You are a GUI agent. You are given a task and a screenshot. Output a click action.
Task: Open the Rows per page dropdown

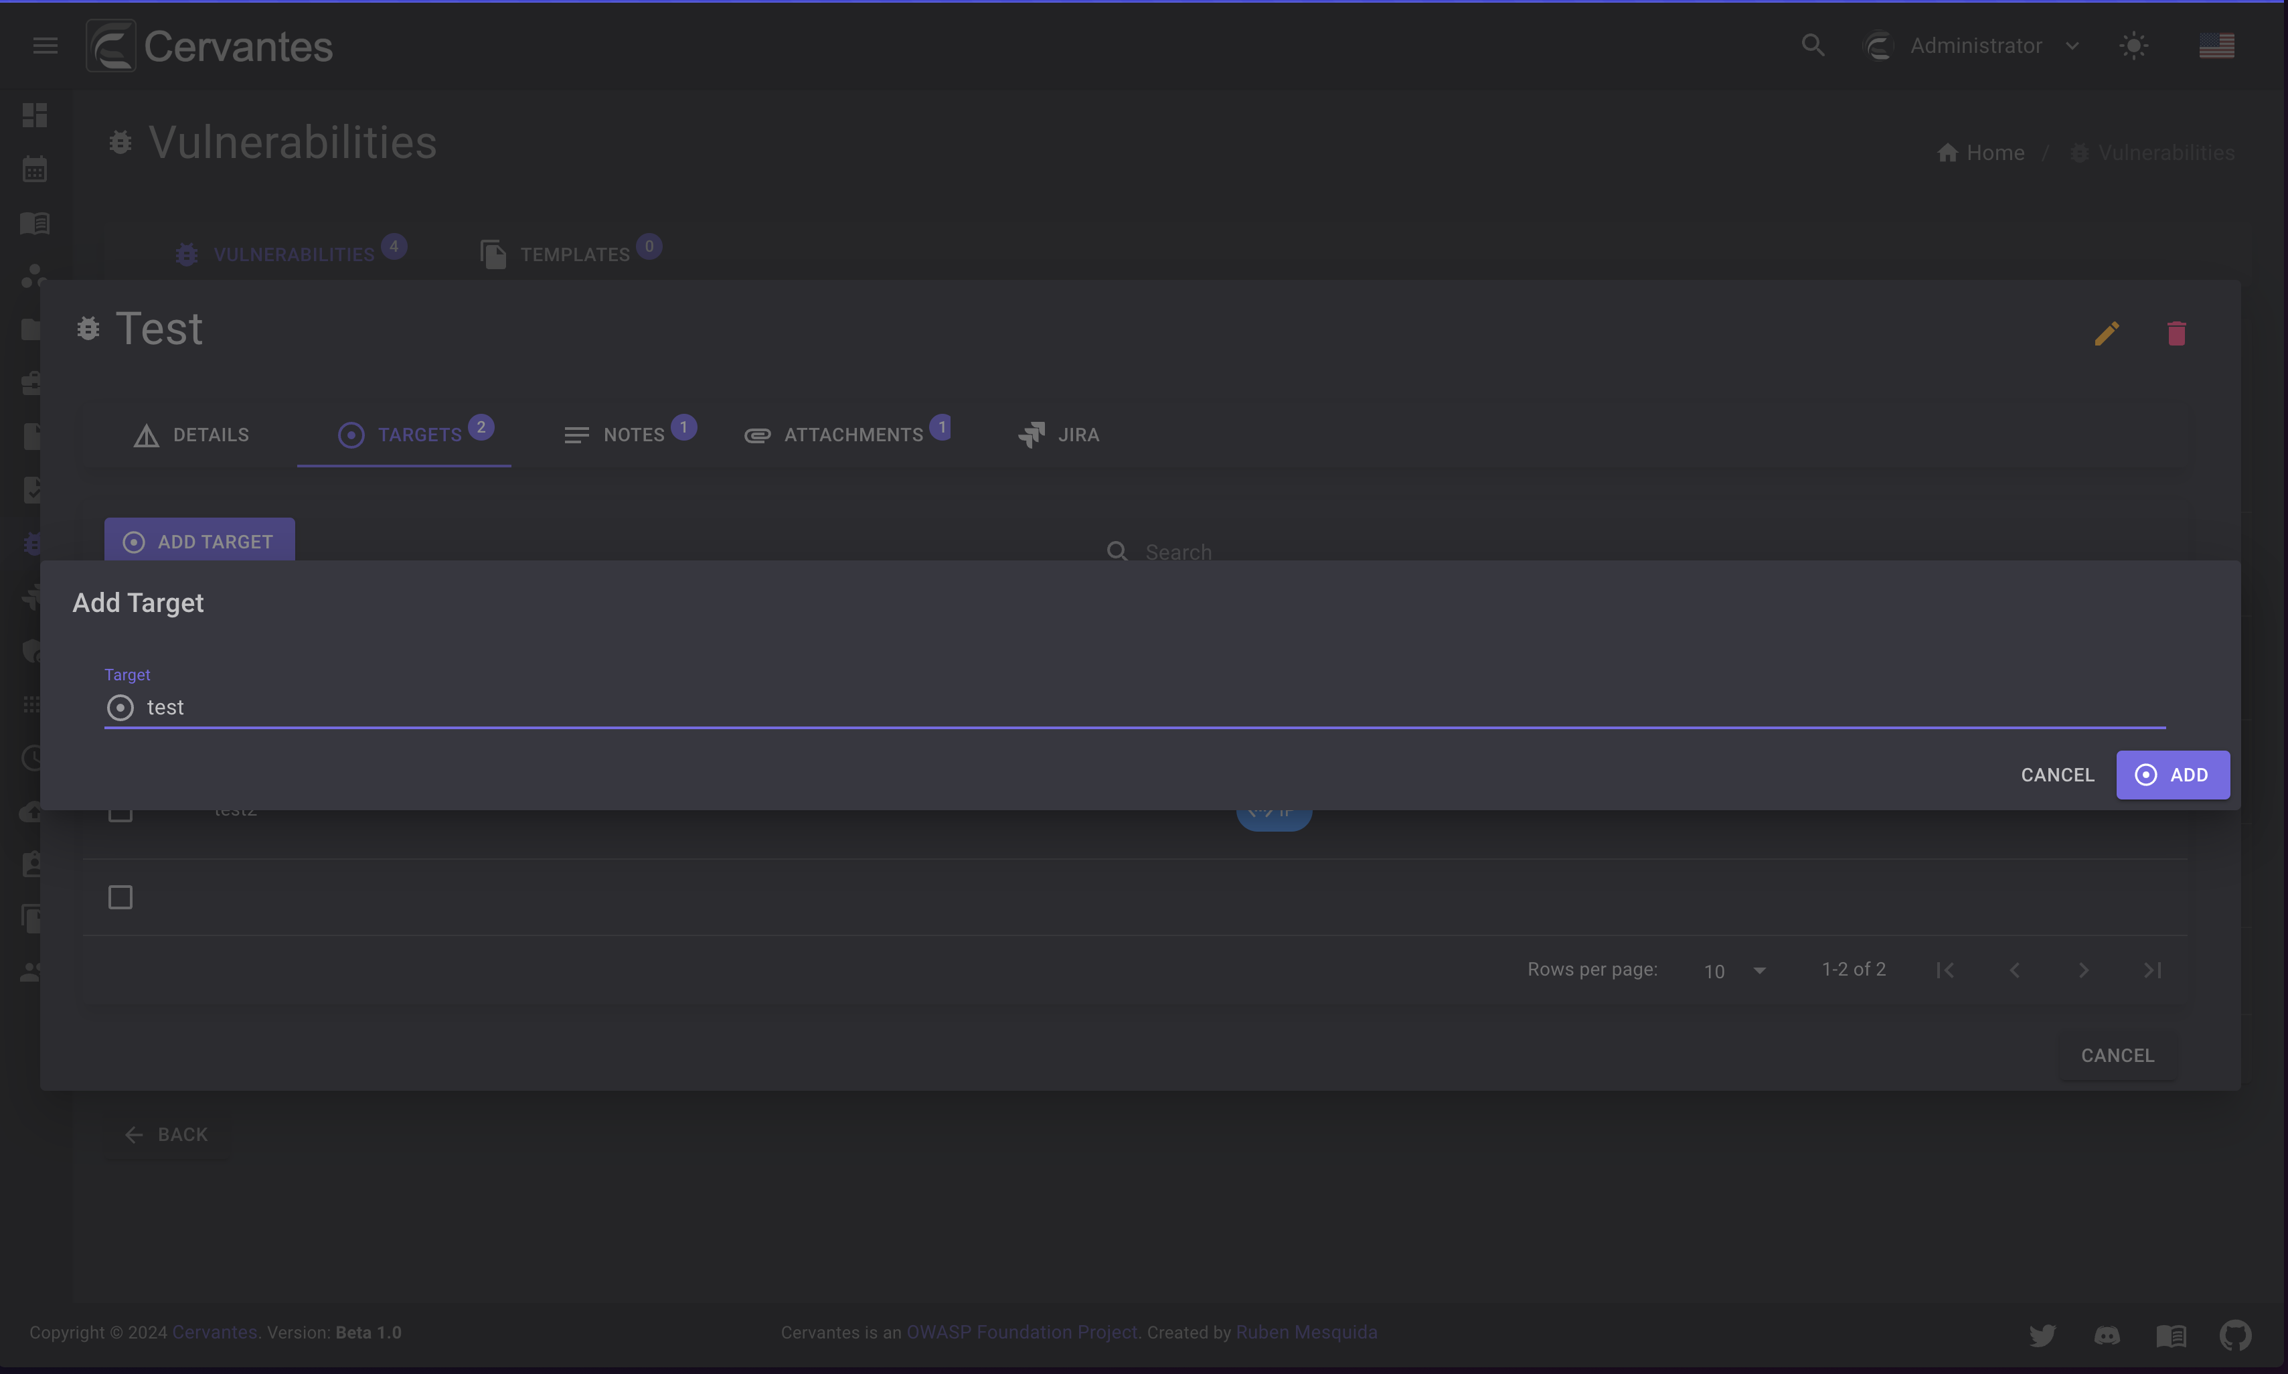point(1736,970)
